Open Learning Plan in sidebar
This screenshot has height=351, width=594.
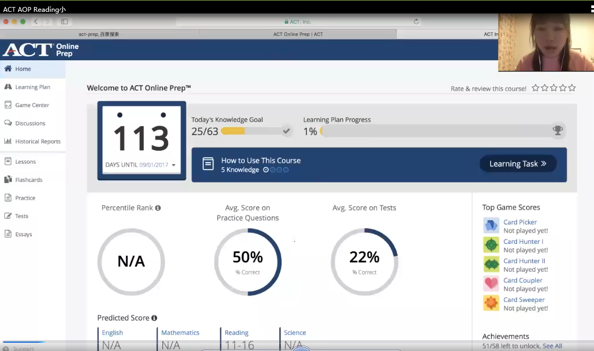point(32,87)
